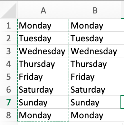Viewport: 124px width, 125px height.
Task: Click cell B6 containing Saturday
Action: click(95, 89)
